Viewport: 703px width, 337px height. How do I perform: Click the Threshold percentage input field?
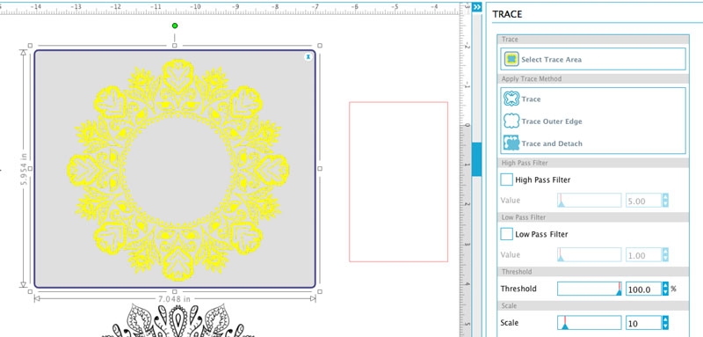point(643,289)
